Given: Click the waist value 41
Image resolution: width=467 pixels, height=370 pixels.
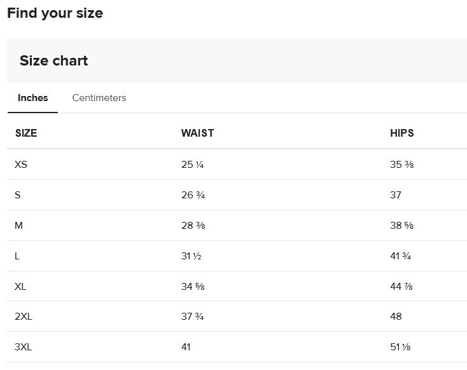Looking at the screenshot, I should (186, 347).
